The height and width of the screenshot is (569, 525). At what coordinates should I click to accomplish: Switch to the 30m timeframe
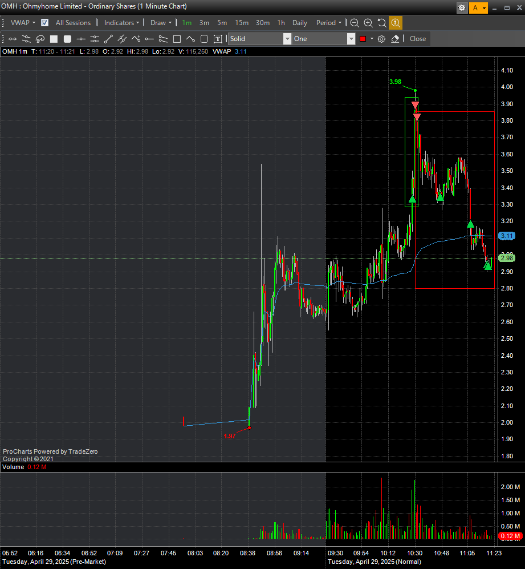(262, 22)
